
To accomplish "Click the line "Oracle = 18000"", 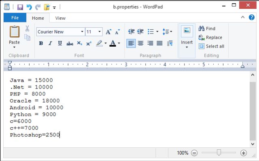I will tap(35, 101).
